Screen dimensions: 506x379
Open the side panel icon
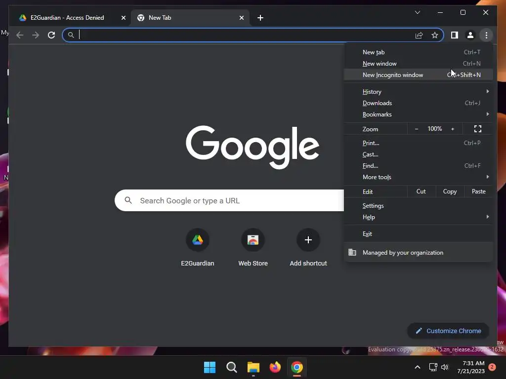[455, 35]
